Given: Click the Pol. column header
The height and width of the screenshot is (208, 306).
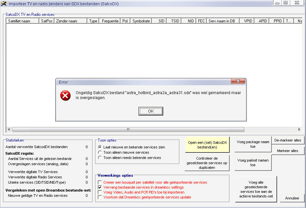Looking at the screenshot, I should coord(125,21).
